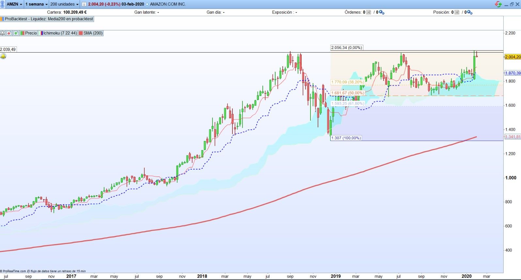Open the Precio indicator settings
The width and height of the screenshot is (521, 280).
29,33
